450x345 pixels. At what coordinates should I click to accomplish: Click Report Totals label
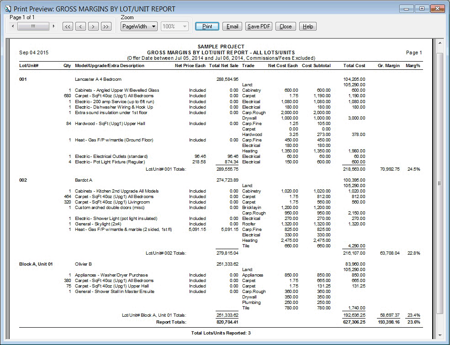pyautogui.click(x=171, y=322)
